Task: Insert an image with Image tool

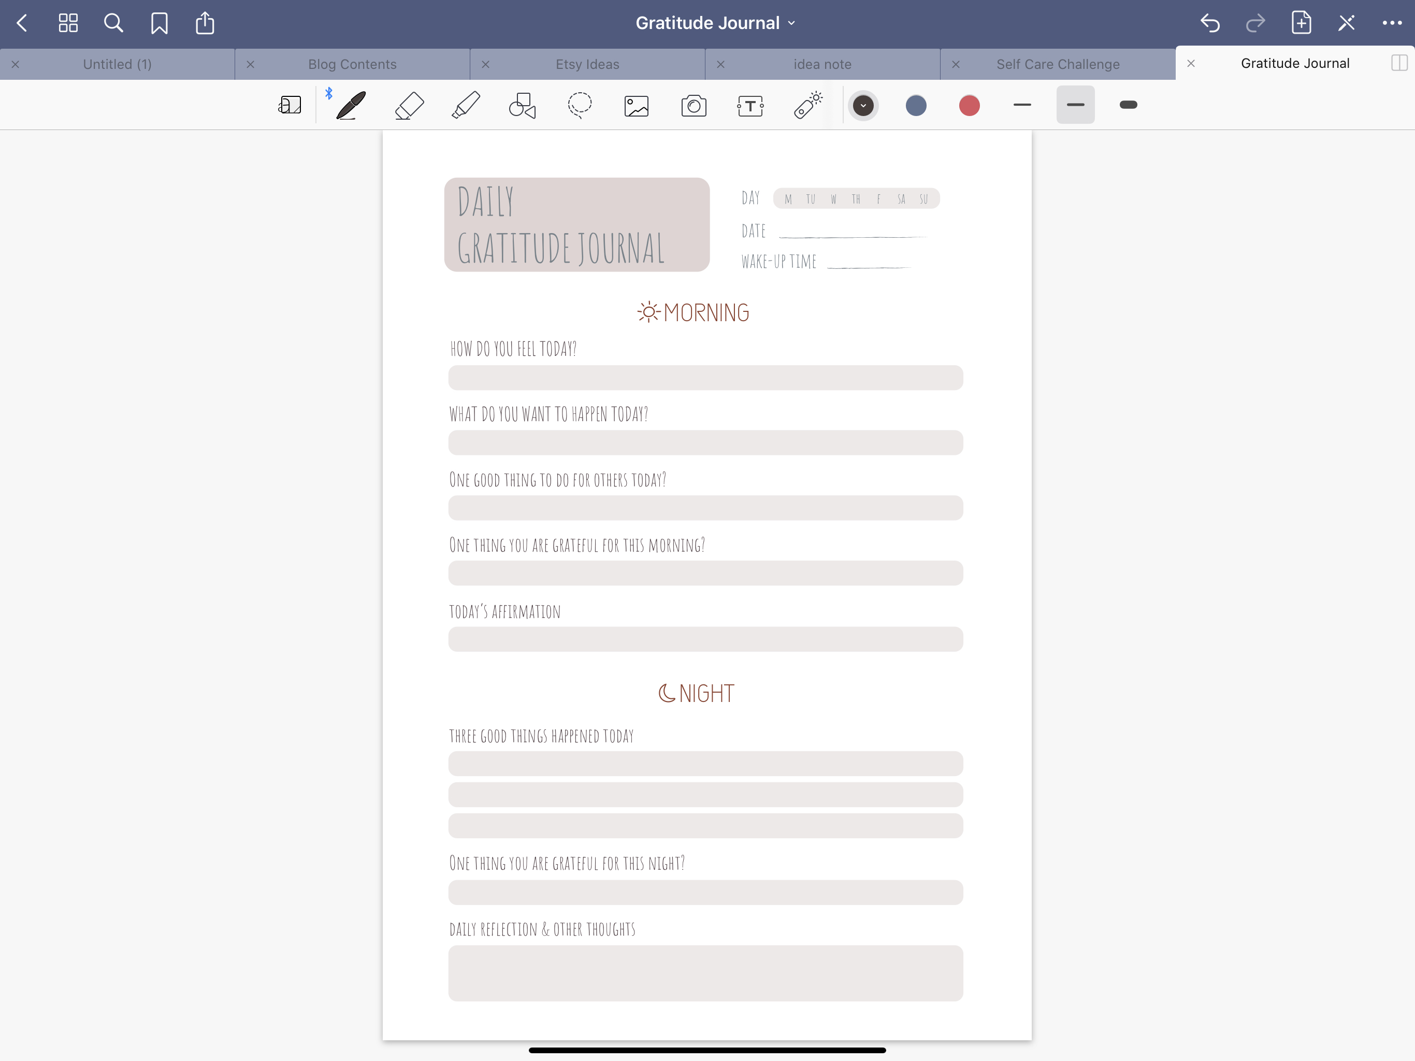Action: (x=637, y=106)
